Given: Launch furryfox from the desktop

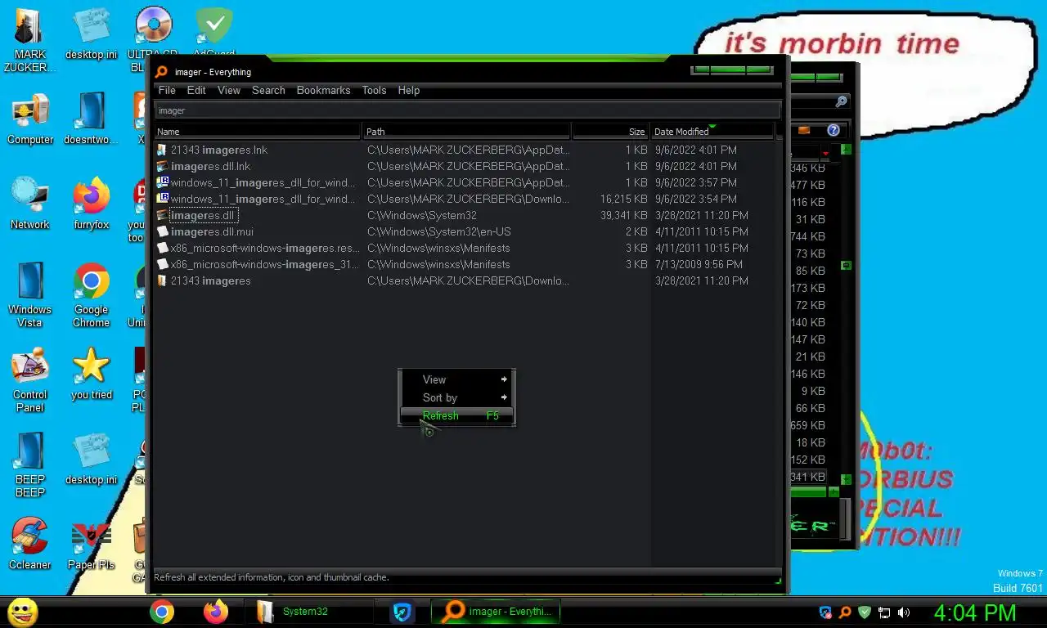Looking at the screenshot, I should pos(91,204).
